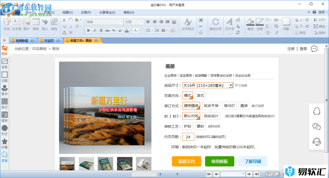Click the scissors cut icon
Screen dimensions: 329x178
(x=64, y=20)
